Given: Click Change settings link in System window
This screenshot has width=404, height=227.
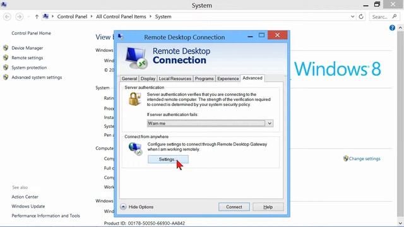Looking at the screenshot, I should 365,159.
